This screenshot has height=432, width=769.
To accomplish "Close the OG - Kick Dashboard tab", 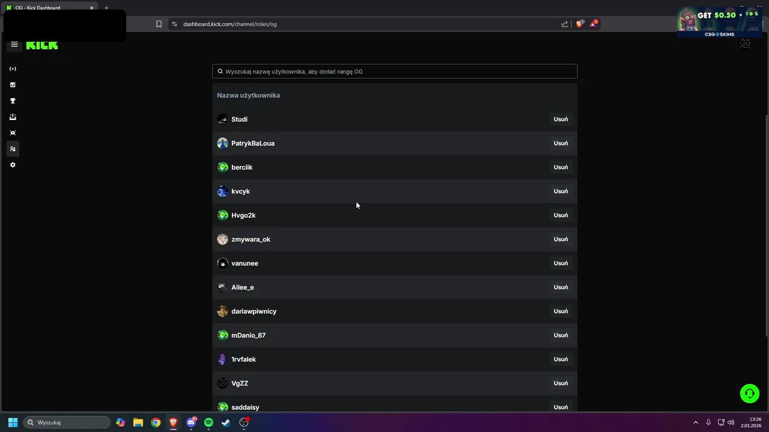I will 92,8.
